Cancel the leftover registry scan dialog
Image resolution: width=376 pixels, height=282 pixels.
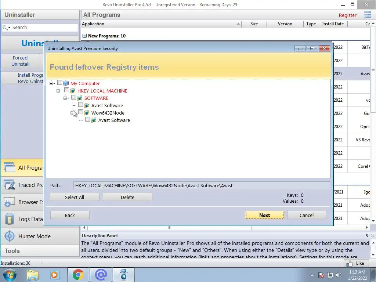coord(307,215)
